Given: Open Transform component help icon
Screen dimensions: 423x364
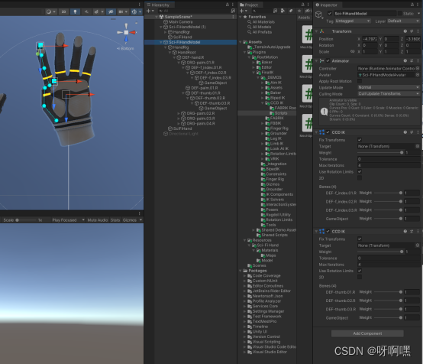Looking at the screenshot, I should tap(405, 31).
